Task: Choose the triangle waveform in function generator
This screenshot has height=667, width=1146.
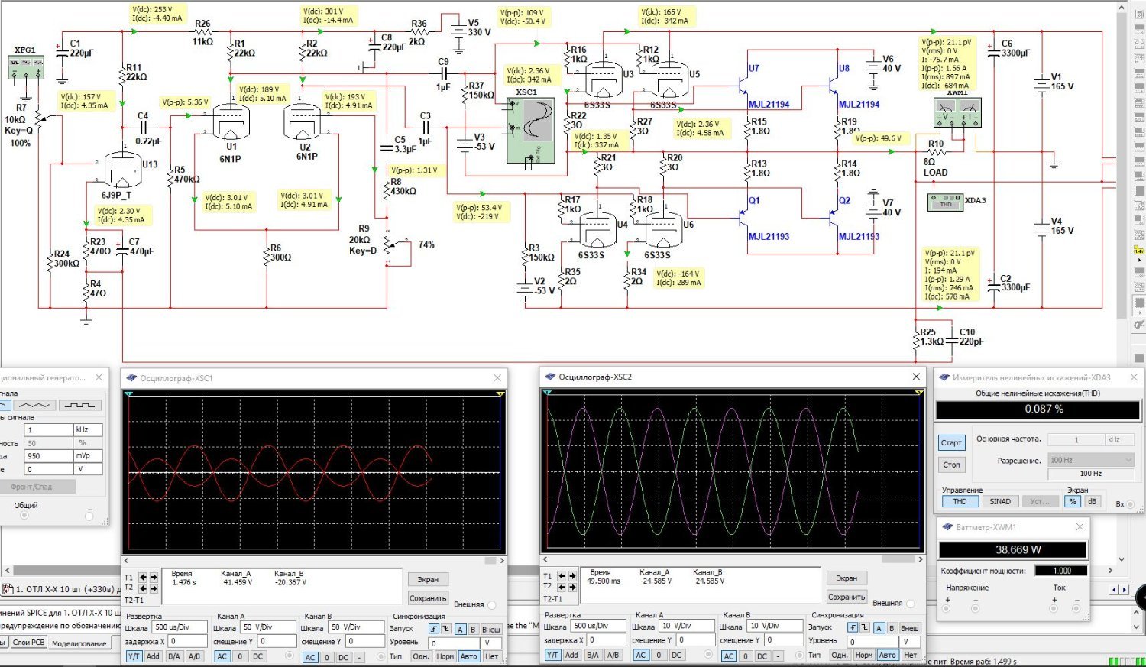Action: point(35,405)
